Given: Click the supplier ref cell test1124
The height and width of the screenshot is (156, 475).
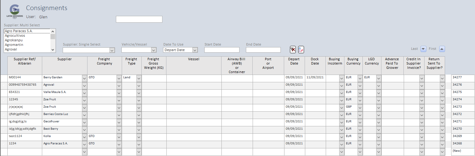Looking at the screenshot, I should (x=25, y=137).
